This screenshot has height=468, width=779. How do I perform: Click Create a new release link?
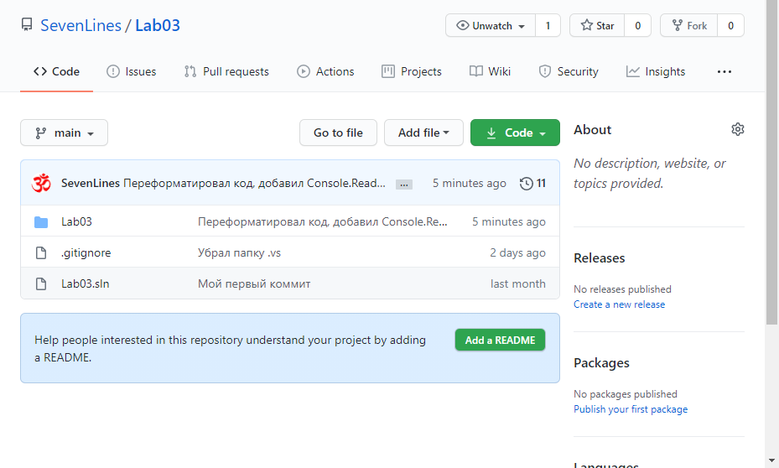(x=619, y=304)
